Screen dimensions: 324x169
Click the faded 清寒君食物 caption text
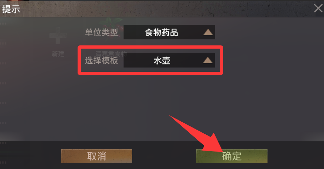[111, 54]
